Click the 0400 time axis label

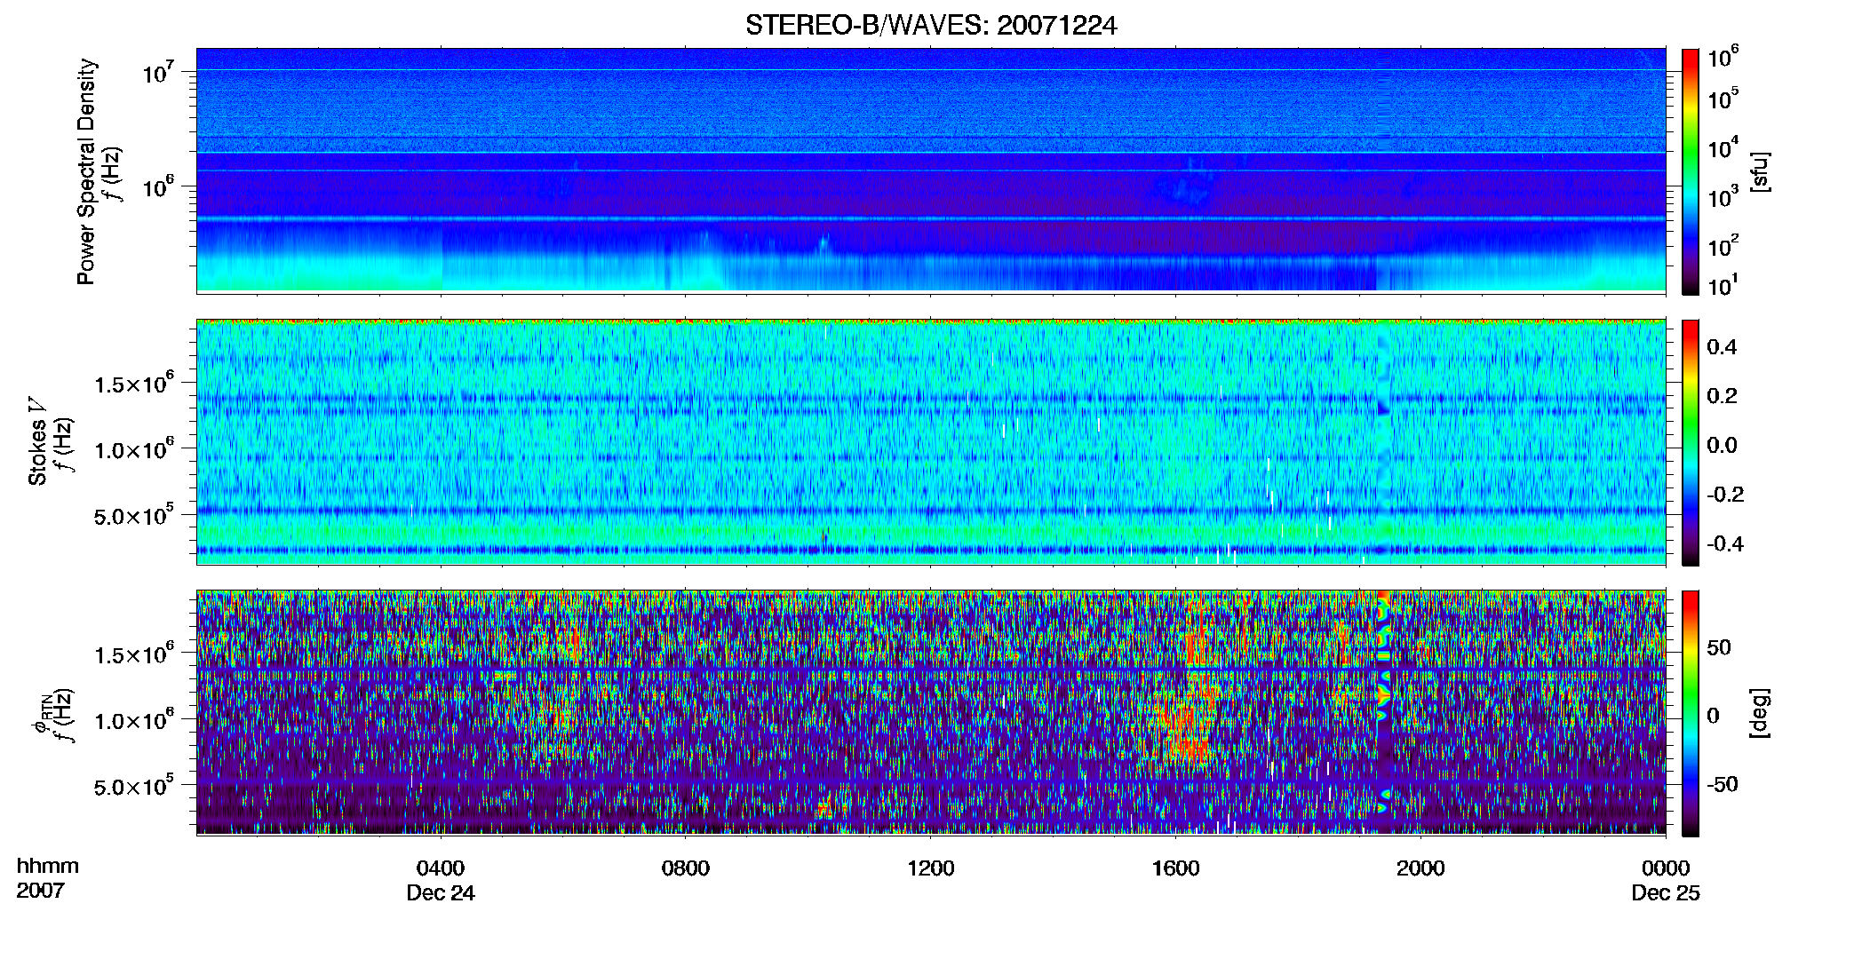click(441, 868)
